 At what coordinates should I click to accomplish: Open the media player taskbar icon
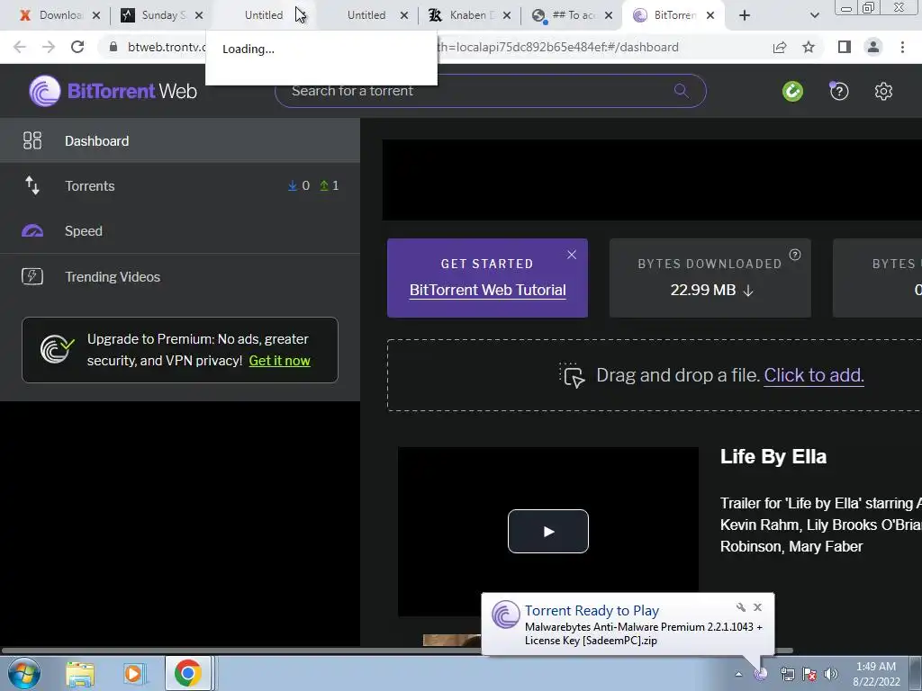pos(133,674)
